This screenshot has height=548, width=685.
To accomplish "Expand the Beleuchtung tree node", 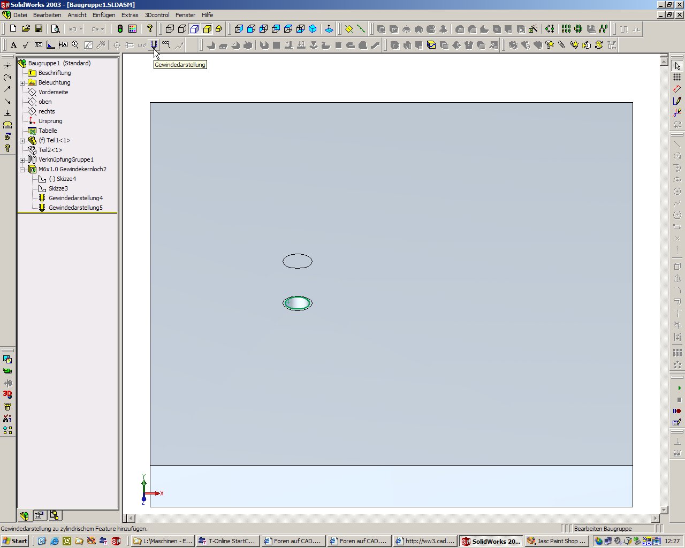I will tap(22, 82).
